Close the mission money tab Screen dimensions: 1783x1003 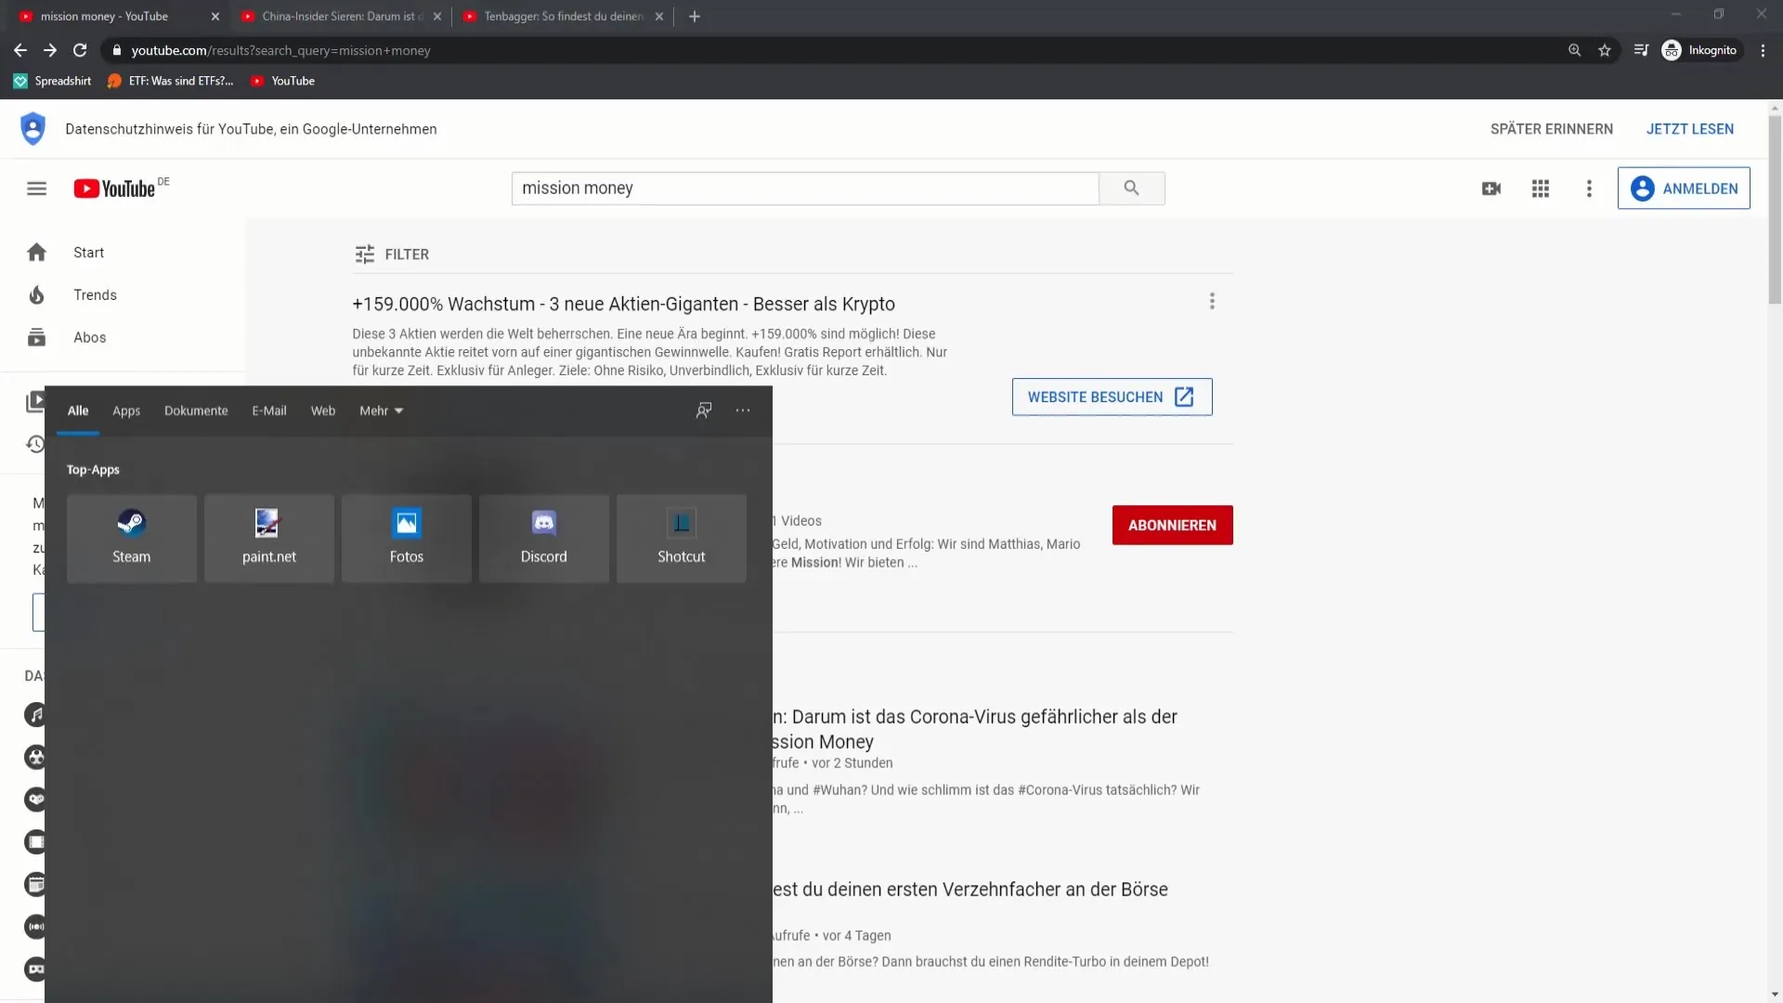tap(215, 17)
